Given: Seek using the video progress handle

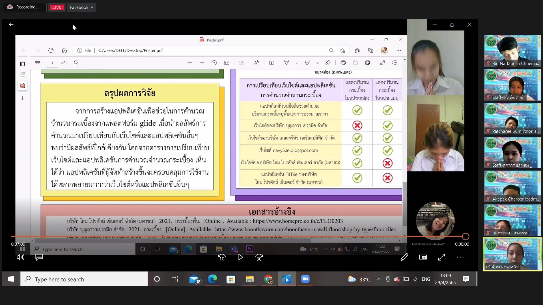Looking at the screenshot, I should coord(466,236).
